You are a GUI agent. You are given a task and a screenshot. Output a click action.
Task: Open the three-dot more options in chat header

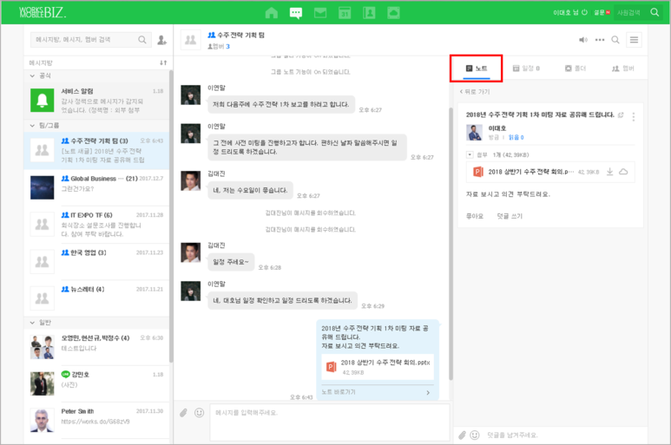pyautogui.click(x=600, y=40)
